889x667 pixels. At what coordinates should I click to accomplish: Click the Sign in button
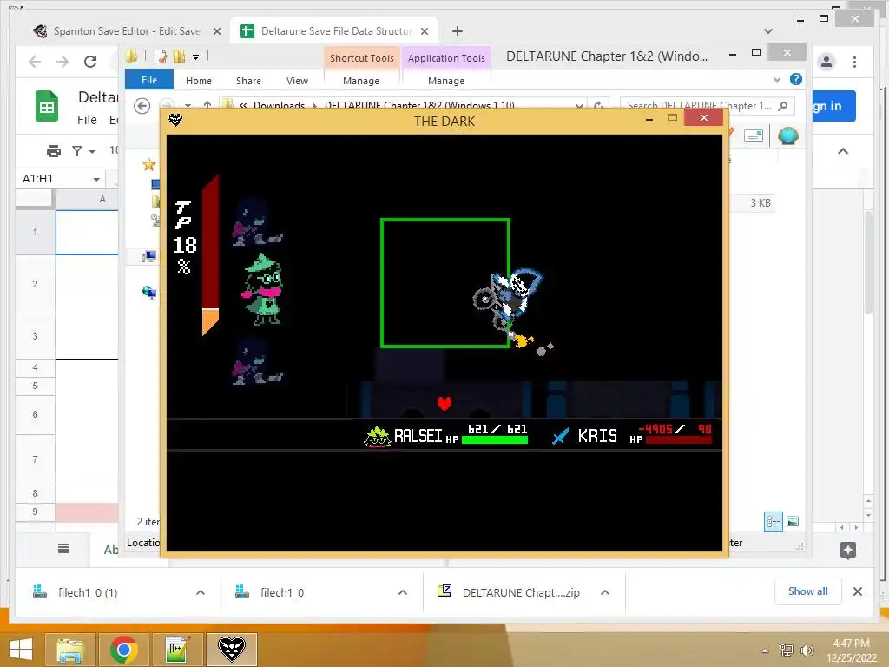(833, 106)
